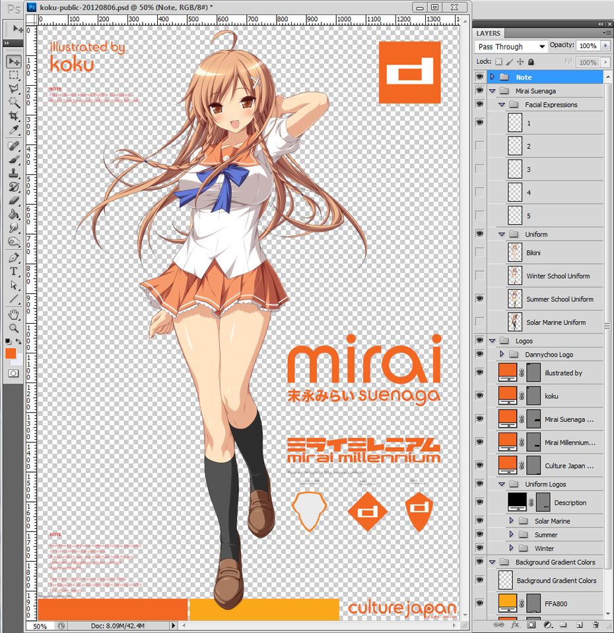Screen dimensions: 614x633
Task: Activate the Zoom magnifier tool
Action: coord(13,328)
